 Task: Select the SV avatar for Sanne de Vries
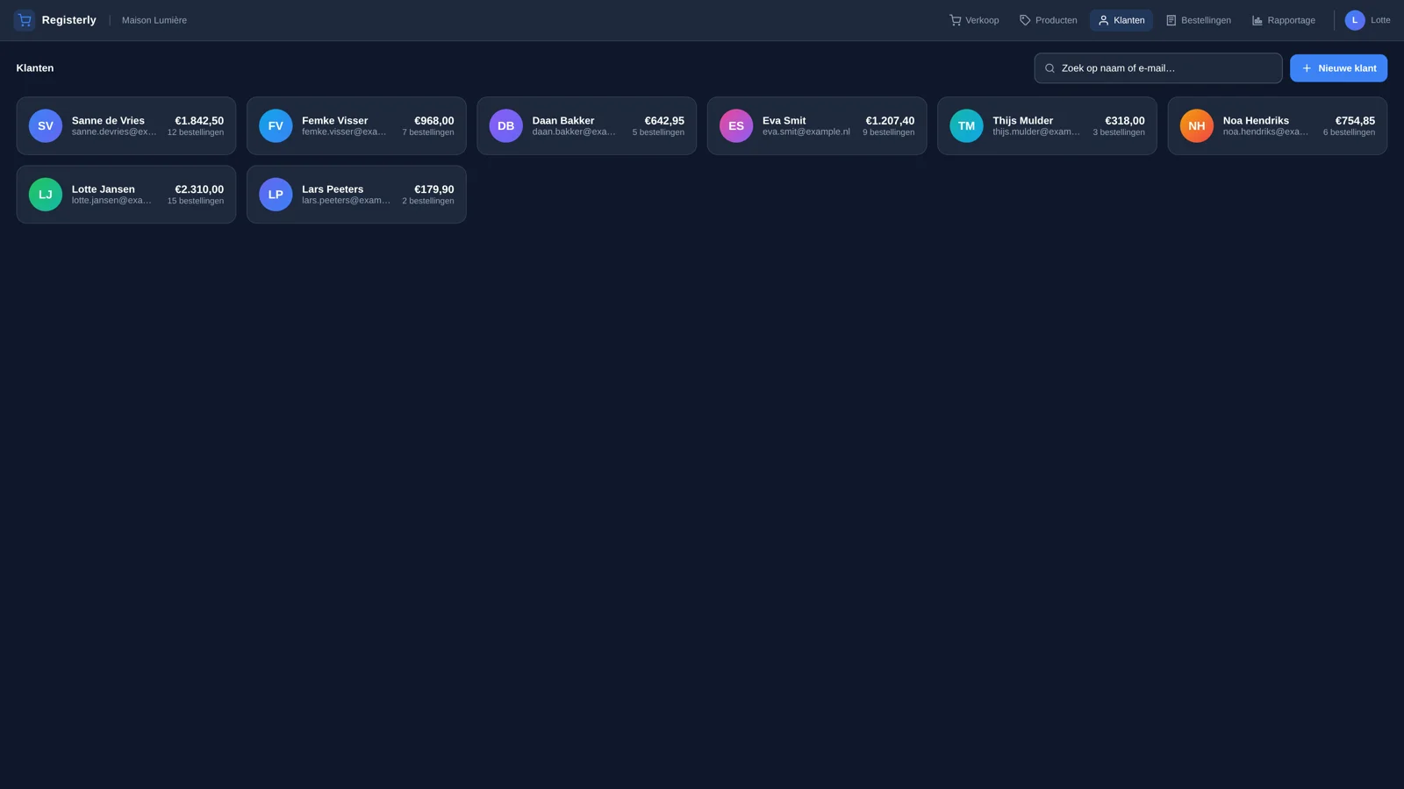(x=46, y=126)
